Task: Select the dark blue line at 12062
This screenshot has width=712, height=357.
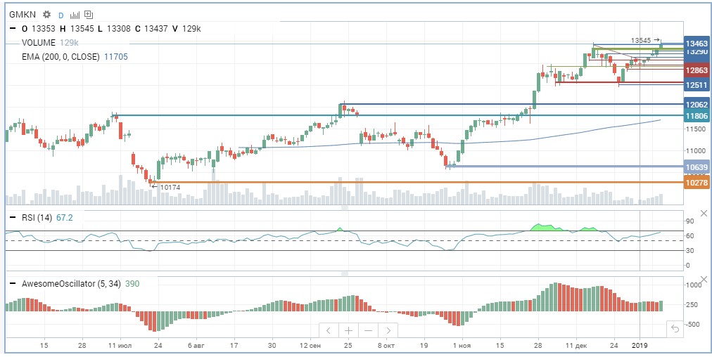Action: click(511, 104)
